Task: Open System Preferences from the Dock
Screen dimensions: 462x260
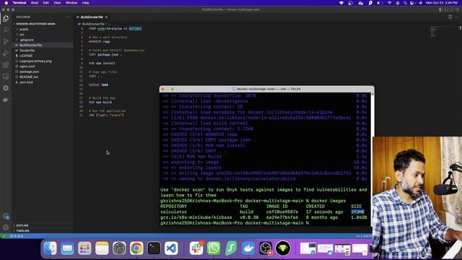Action: [x=119, y=248]
